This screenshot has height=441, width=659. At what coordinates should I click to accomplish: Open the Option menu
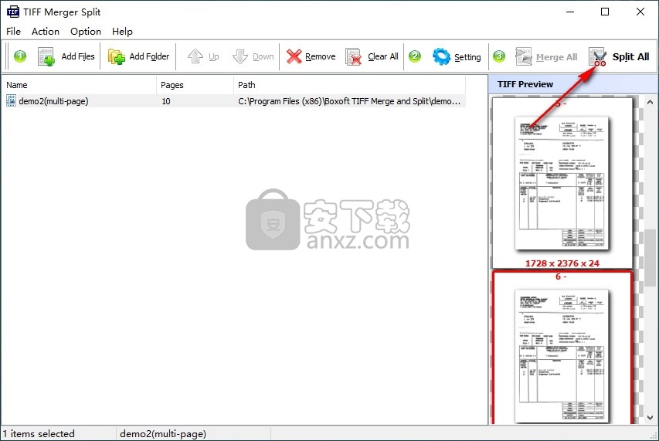click(86, 32)
